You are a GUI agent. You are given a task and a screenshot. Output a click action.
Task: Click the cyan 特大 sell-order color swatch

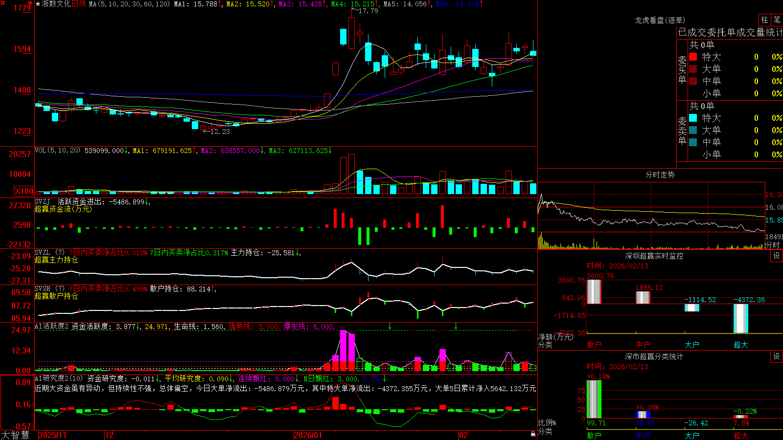(x=693, y=118)
